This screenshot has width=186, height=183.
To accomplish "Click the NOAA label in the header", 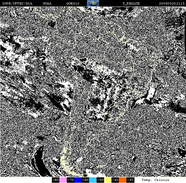I will 47,4.
